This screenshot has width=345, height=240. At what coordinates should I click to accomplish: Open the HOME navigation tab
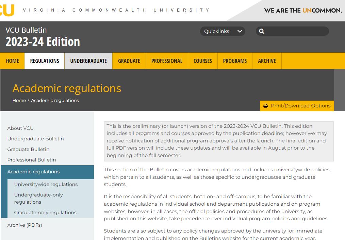[x=12, y=61]
